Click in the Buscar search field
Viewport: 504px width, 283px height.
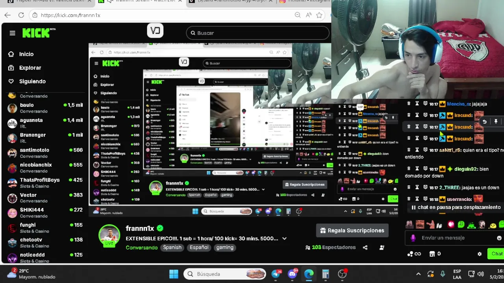coord(258,33)
